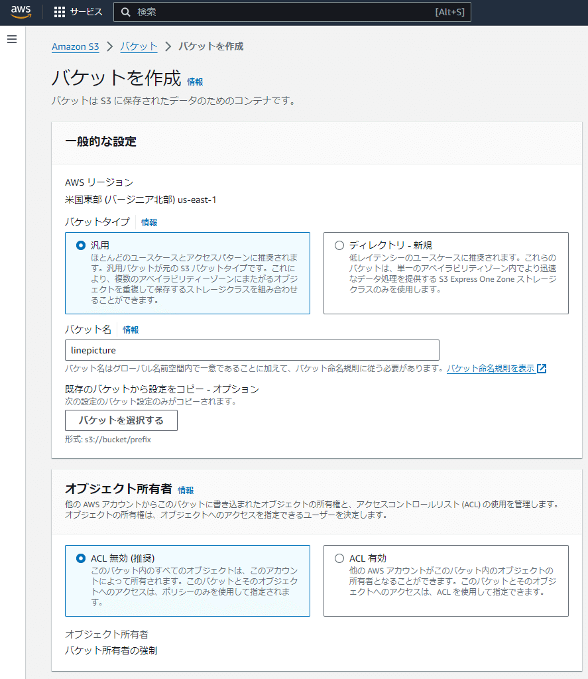The width and height of the screenshot is (588, 679).
Task: Click the 一般的な設定 section heading
Action: click(101, 142)
